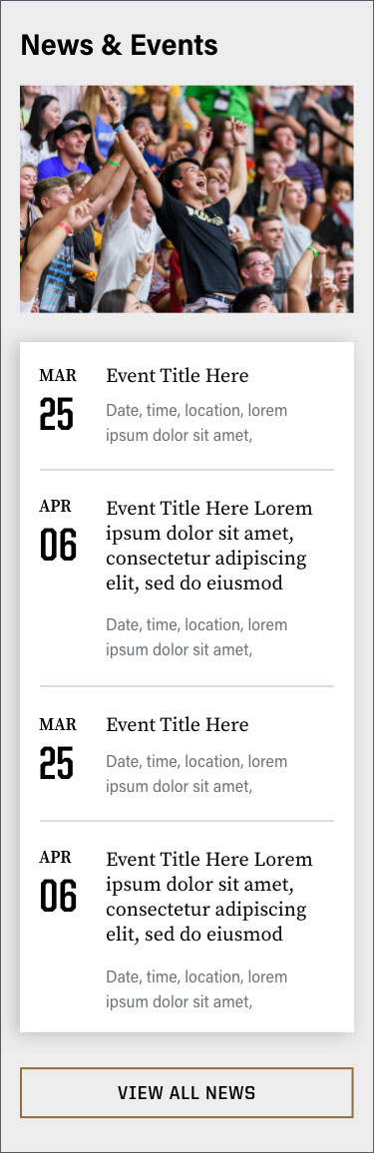This screenshot has width=374, height=1153.
Task: Click the 25 day number of third event
Action: coord(57,764)
